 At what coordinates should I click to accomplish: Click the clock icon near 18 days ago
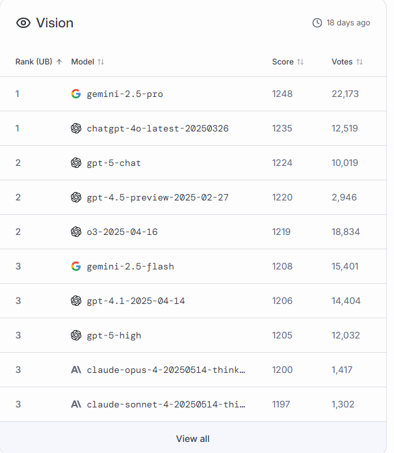(317, 23)
